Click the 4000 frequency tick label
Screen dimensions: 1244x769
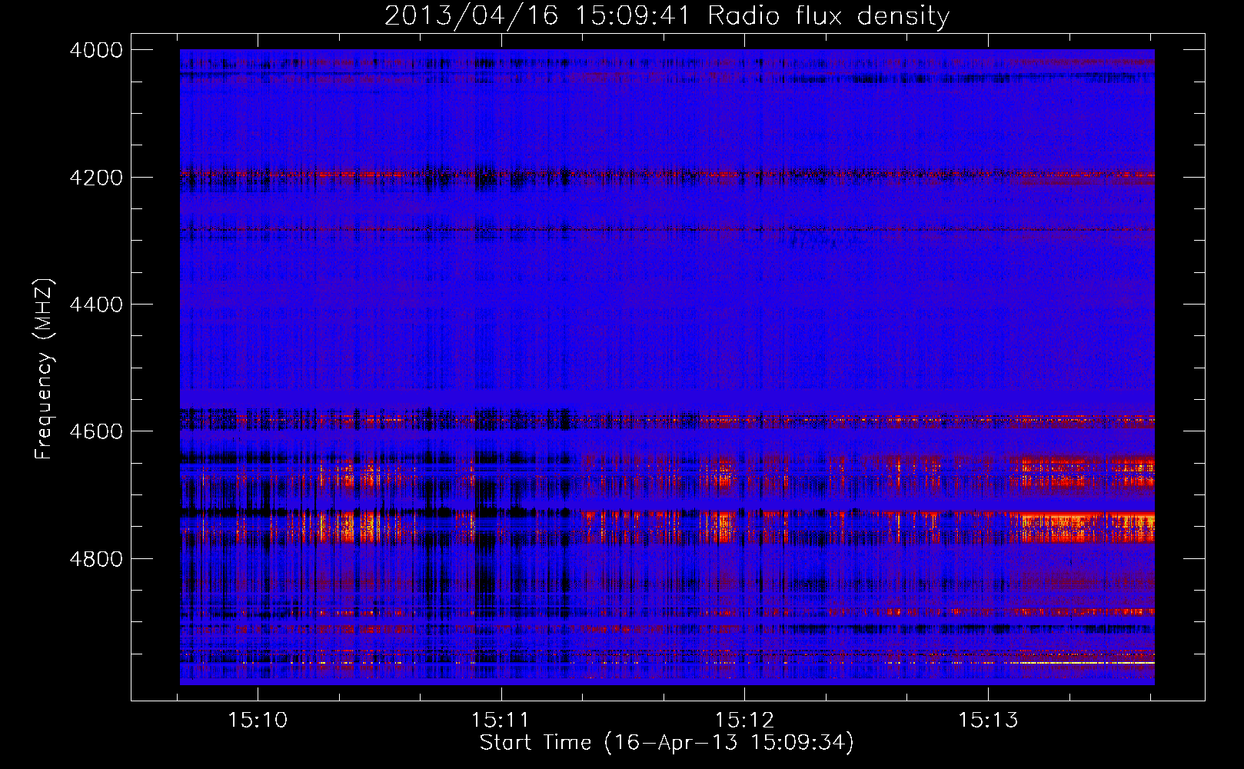[96, 50]
